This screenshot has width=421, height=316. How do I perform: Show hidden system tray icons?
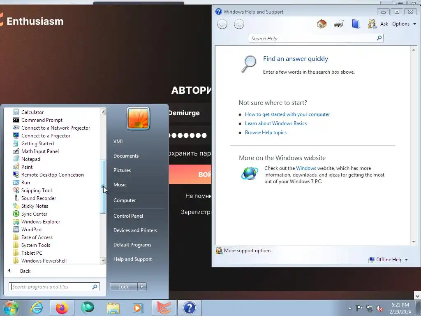tap(349, 308)
